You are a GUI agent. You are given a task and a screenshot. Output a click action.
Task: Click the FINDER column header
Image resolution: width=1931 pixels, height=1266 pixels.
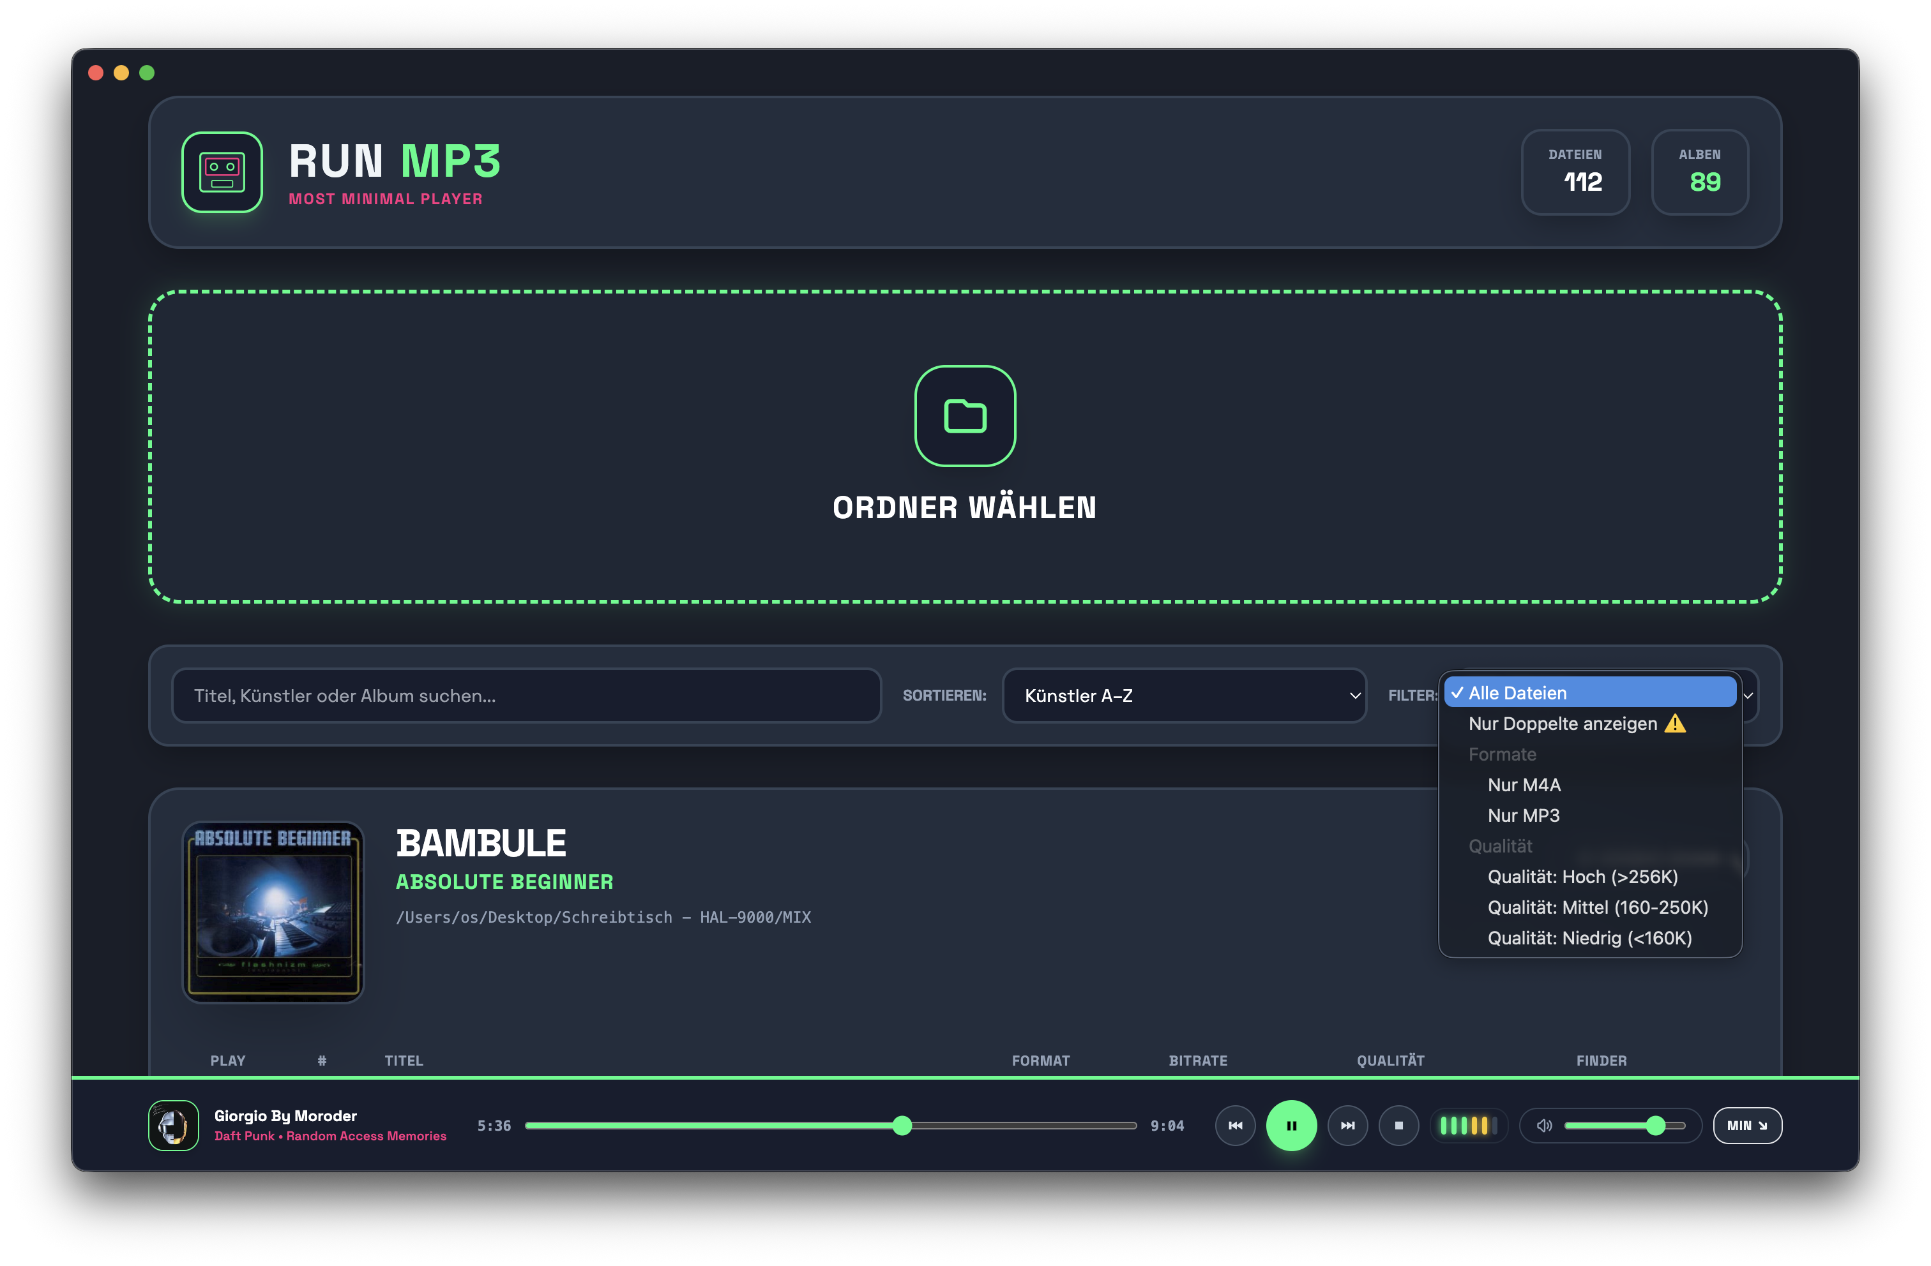coord(1601,1060)
